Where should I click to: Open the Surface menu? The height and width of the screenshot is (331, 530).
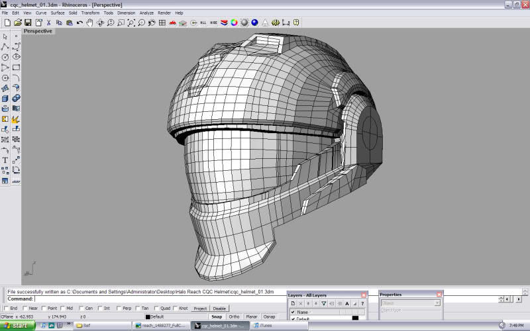point(58,13)
